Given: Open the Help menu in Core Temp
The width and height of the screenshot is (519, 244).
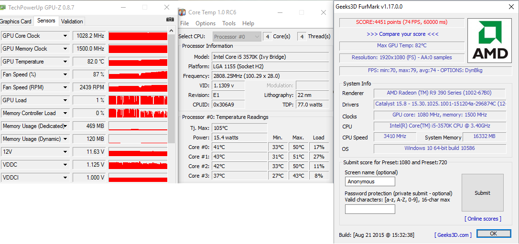Looking at the screenshot, I should click(x=248, y=23).
